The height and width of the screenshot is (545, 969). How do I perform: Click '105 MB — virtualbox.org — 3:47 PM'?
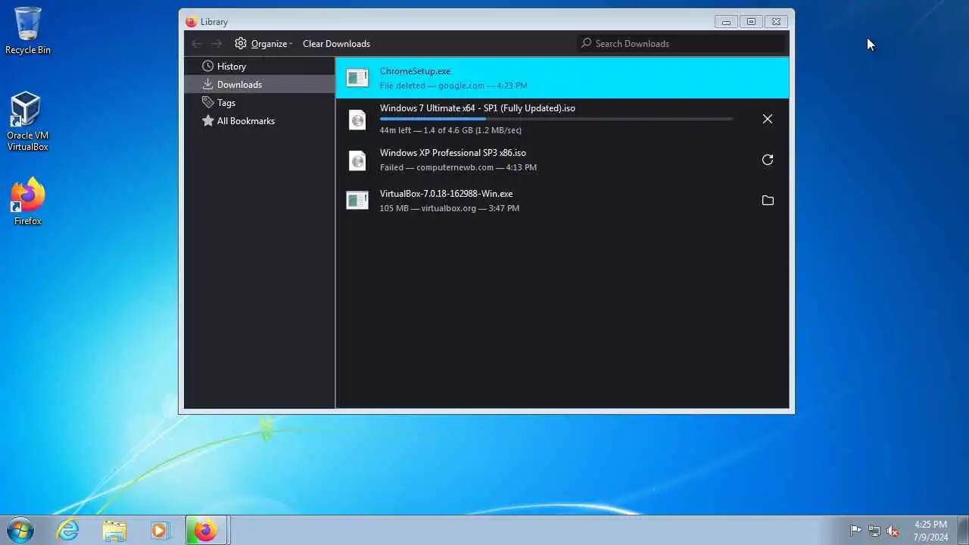(450, 208)
